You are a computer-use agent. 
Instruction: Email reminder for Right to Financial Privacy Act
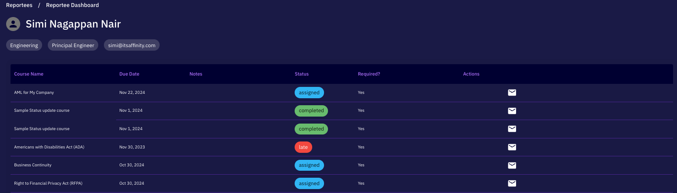point(512,183)
